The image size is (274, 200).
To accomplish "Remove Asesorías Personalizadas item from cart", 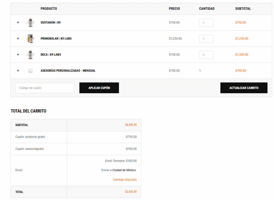I will [18, 71].
